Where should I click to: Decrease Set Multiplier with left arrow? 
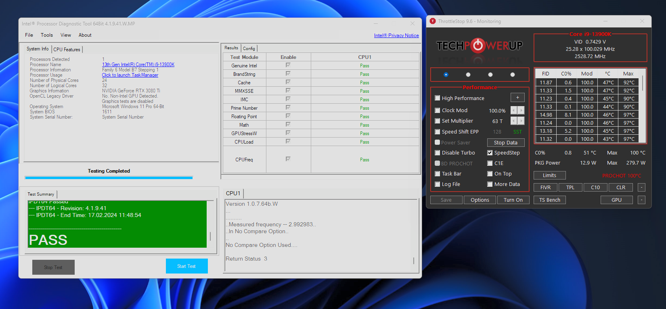pos(514,121)
